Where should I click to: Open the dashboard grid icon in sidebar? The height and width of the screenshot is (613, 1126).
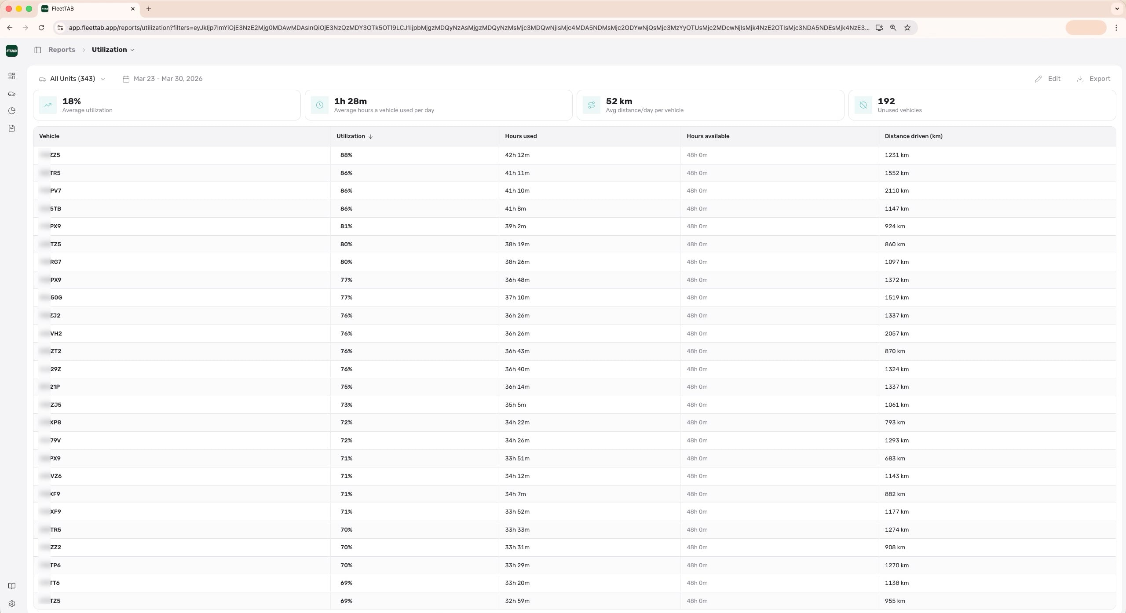[x=12, y=76]
